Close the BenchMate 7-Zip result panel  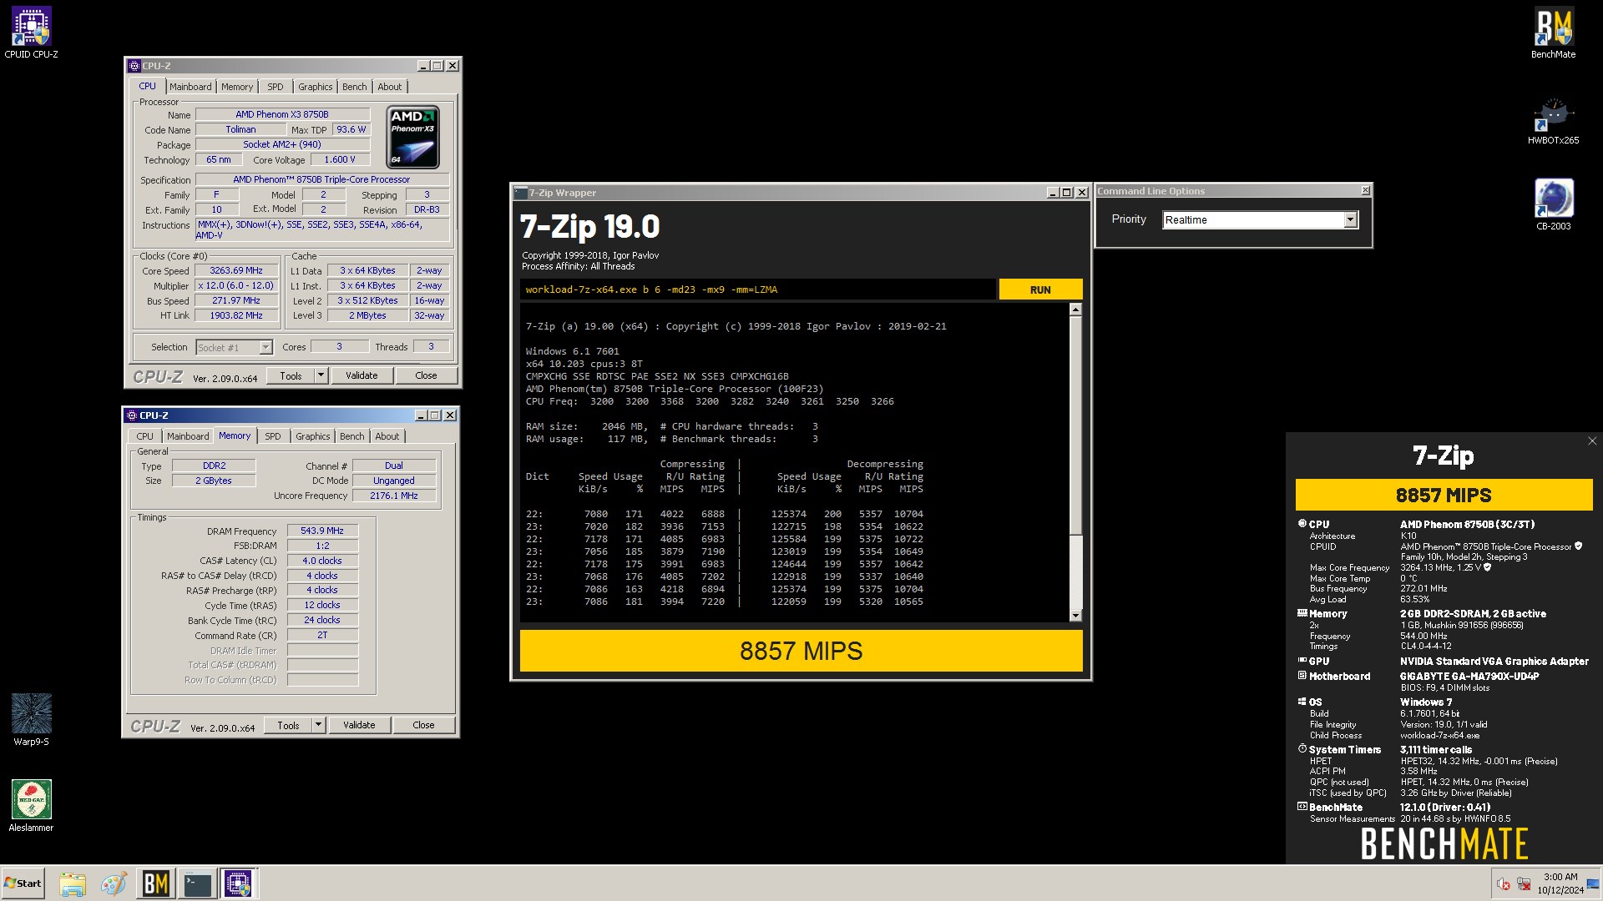pos(1591,441)
